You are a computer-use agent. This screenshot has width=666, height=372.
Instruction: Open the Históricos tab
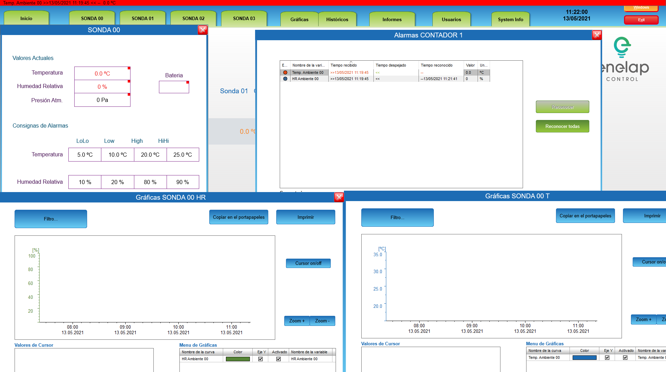point(337,19)
